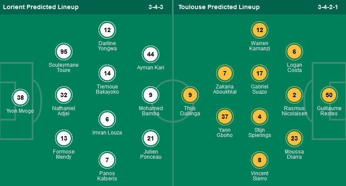Select Souleymane Toure's number 95 badge
346x186 pixels.
[64, 52]
